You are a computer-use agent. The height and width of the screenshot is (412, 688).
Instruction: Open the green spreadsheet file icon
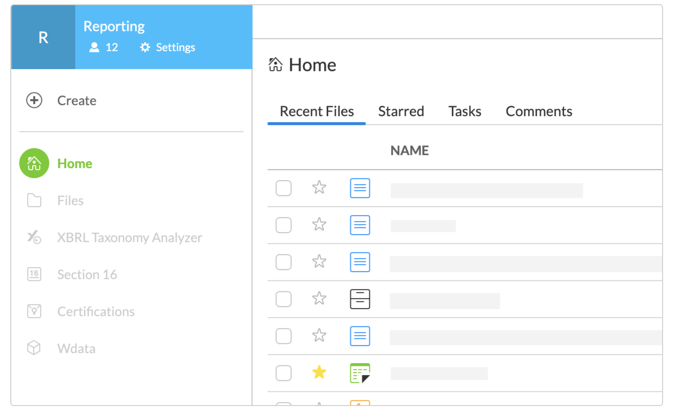click(x=360, y=373)
